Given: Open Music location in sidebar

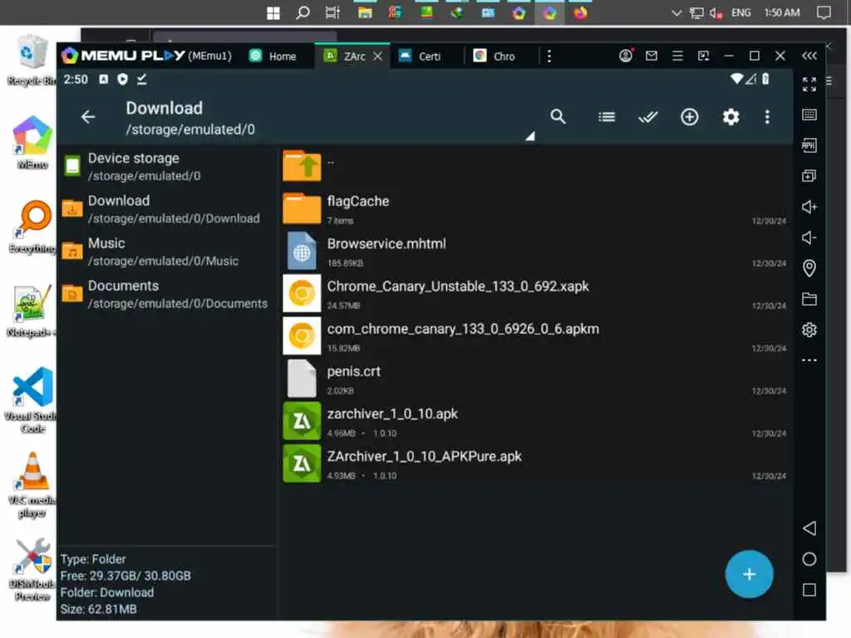Looking at the screenshot, I should [x=168, y=251].
